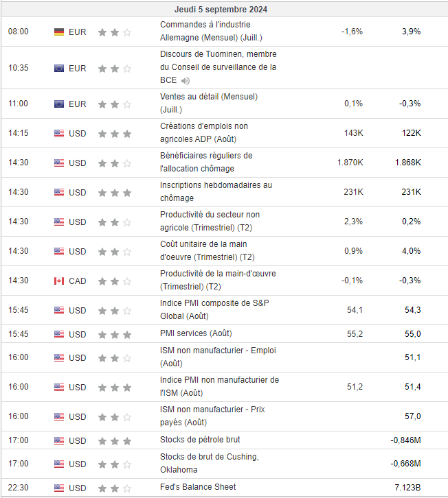Click the US flag in the 14:15 row

(x=59, y=134)
